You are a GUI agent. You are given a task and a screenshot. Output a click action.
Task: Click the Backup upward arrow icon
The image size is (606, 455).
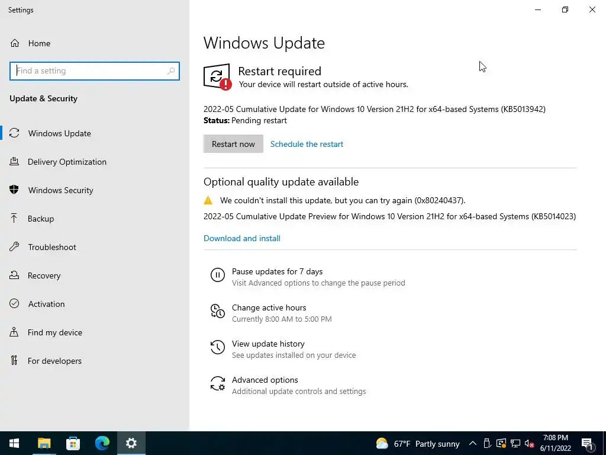point(14,218)
